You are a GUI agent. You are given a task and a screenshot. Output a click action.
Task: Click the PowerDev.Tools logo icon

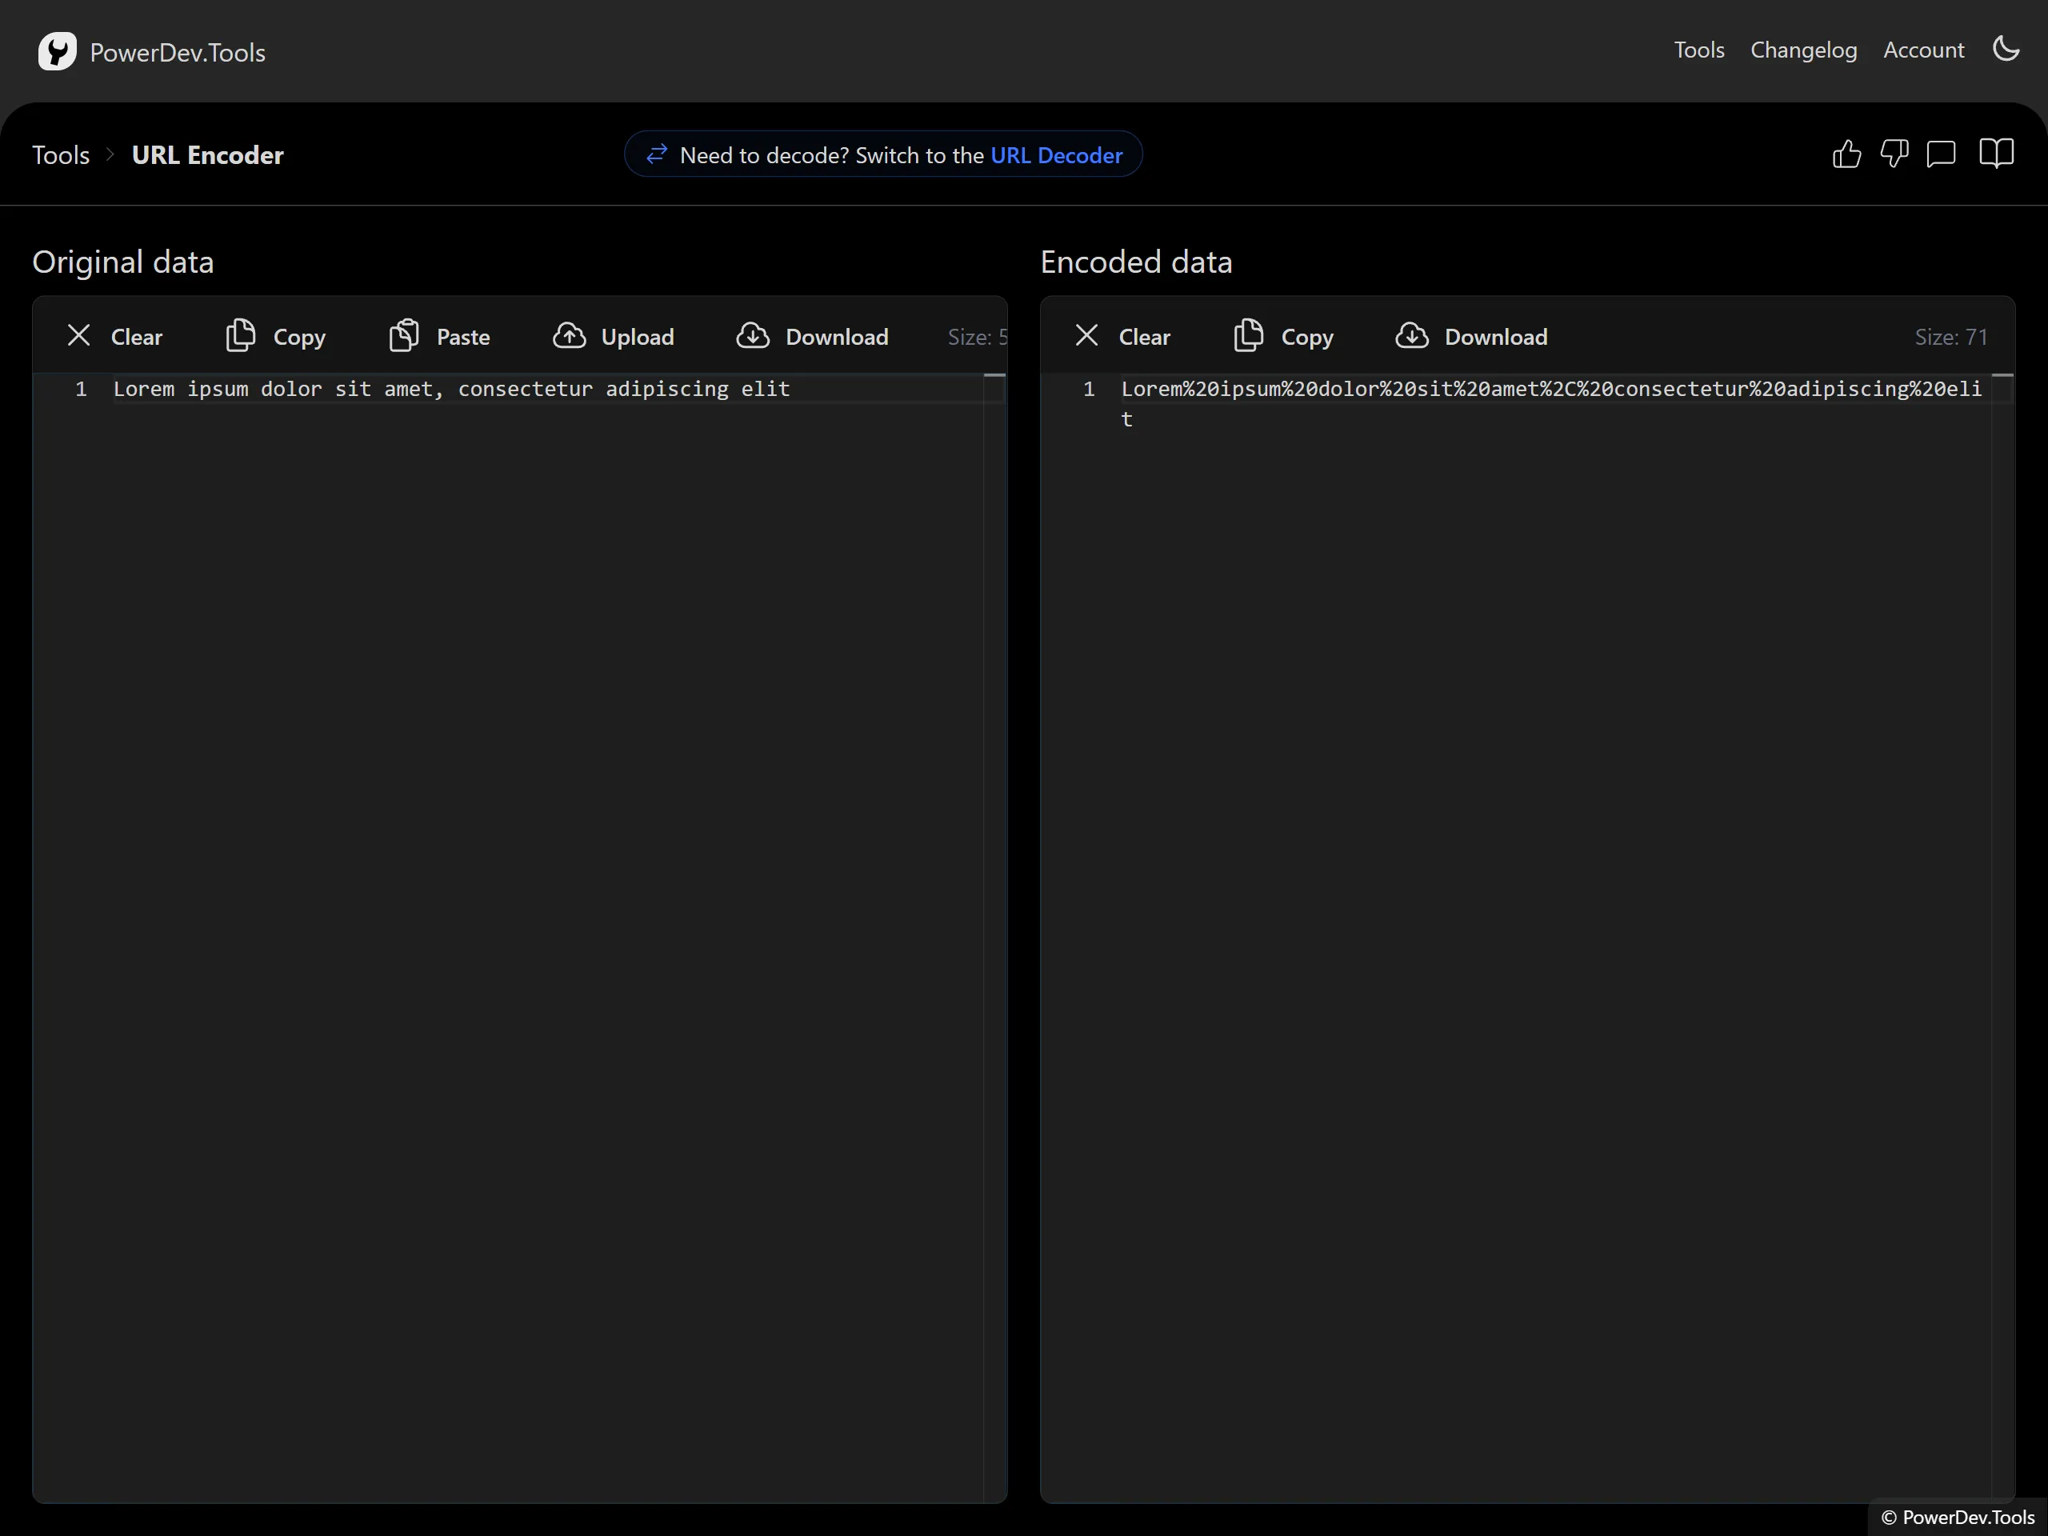(57, 51)
